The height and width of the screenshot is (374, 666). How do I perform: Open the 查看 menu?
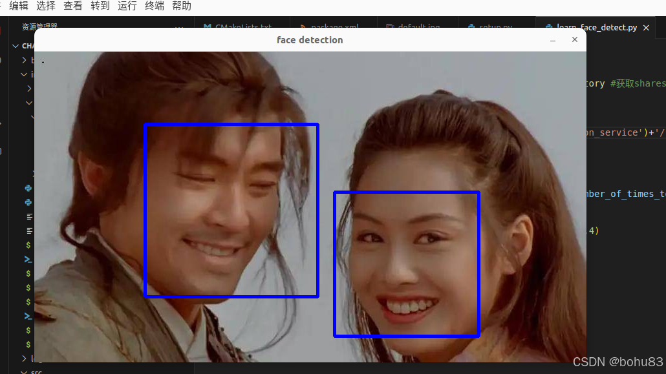73,6
